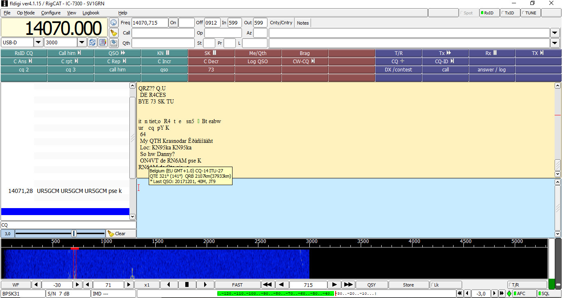The width and height of the screenshot is (562, 298).
Task: Open the logbook icon beside the bandwidth selector
Action: (102, 42)
